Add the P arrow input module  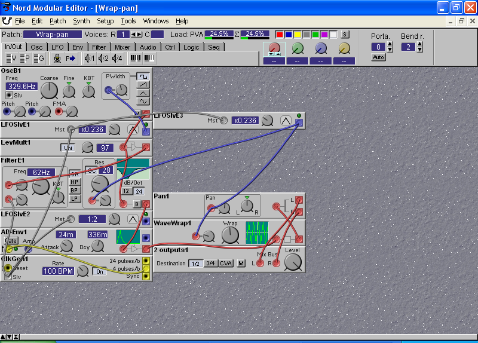tap(71, 58)
